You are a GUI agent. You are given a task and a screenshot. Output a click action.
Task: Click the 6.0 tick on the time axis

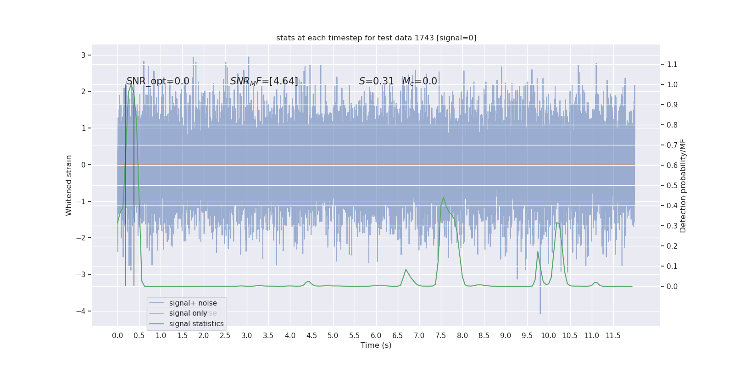click(x=376, y=336)
